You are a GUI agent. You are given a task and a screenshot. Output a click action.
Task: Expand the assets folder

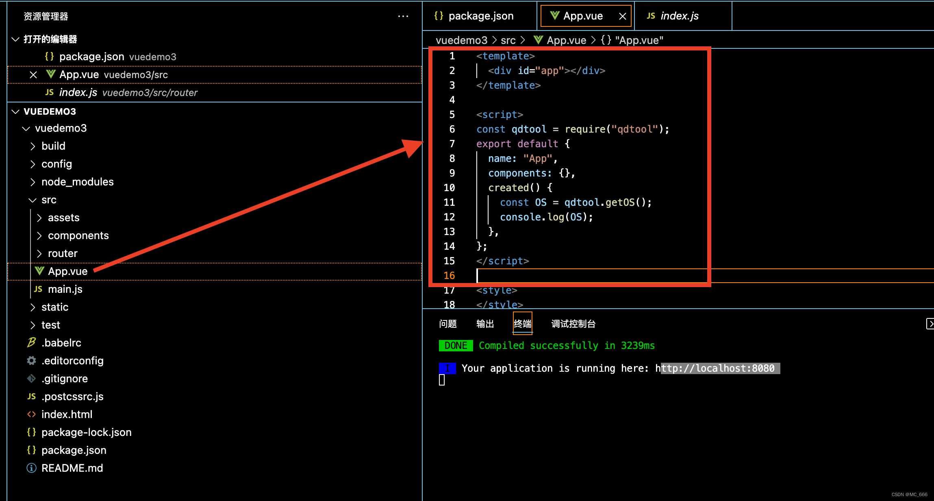(x=39, y=218)
